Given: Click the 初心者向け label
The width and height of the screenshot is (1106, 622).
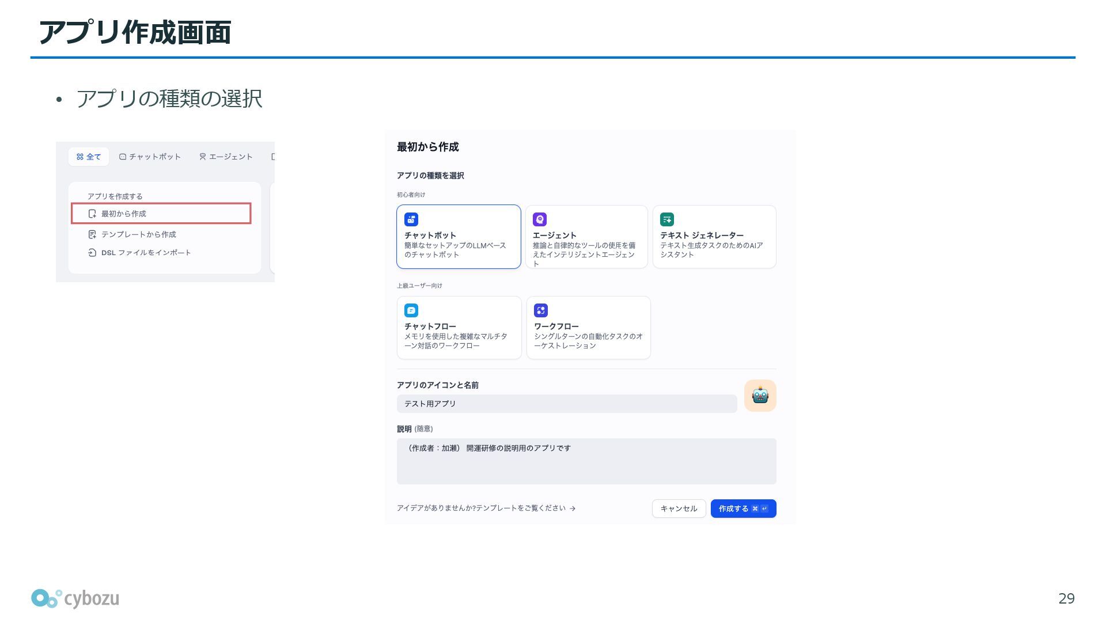Looking at the screenshot, I should (411, 195).
